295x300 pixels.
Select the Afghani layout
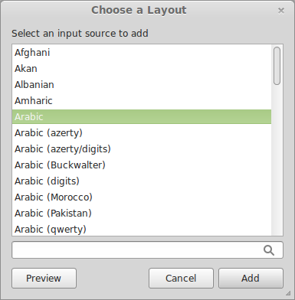pyautogui.click(x=142, y=53)
